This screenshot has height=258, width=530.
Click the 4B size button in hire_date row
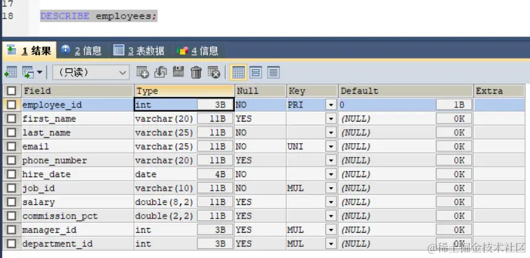(215, 174)
